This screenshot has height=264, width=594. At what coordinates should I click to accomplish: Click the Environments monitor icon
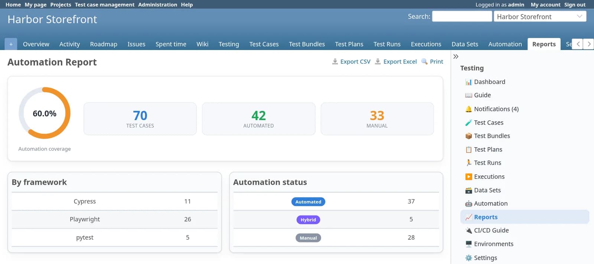pos(469,244)
